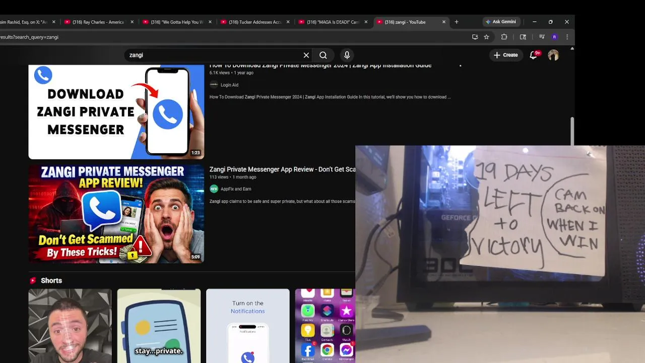Click the magnifier search button
This screenshot has height=363, width=645.
pos(323,55)
